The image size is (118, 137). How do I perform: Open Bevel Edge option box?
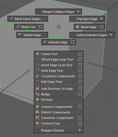point(102,27)
